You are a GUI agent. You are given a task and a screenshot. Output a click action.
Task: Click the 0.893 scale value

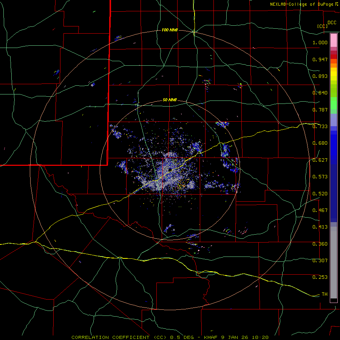(x=320, y=76)
